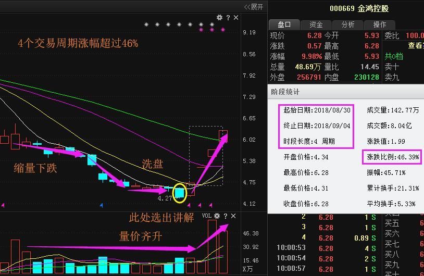This screenshot has height=276, width=424.
Task: Select 现价 value 6.28
Action: tap(314, 35)
